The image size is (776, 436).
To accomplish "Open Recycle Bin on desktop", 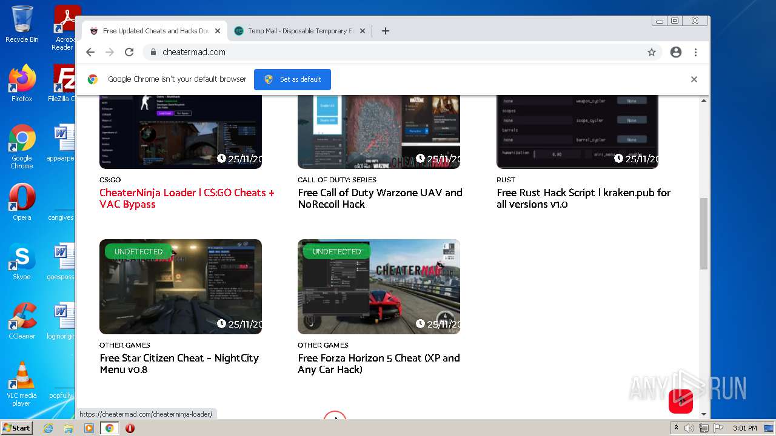I will (x=22, y=24).
